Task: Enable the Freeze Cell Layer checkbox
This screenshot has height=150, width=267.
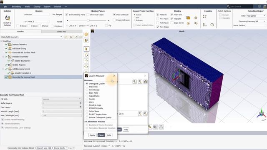Action: click(114, 20)
